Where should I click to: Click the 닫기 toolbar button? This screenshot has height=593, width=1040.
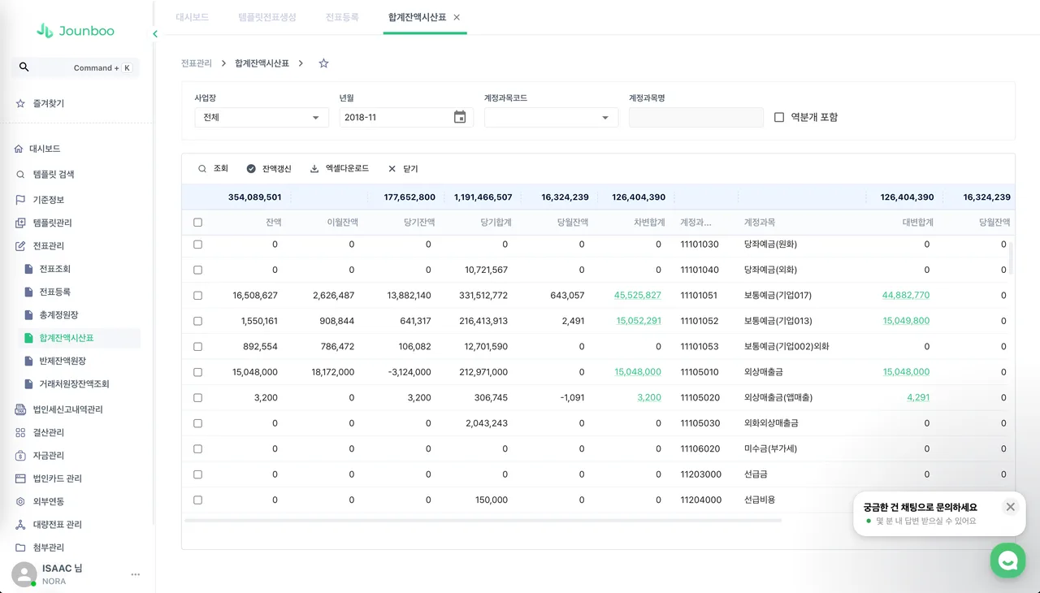(403, 169)
